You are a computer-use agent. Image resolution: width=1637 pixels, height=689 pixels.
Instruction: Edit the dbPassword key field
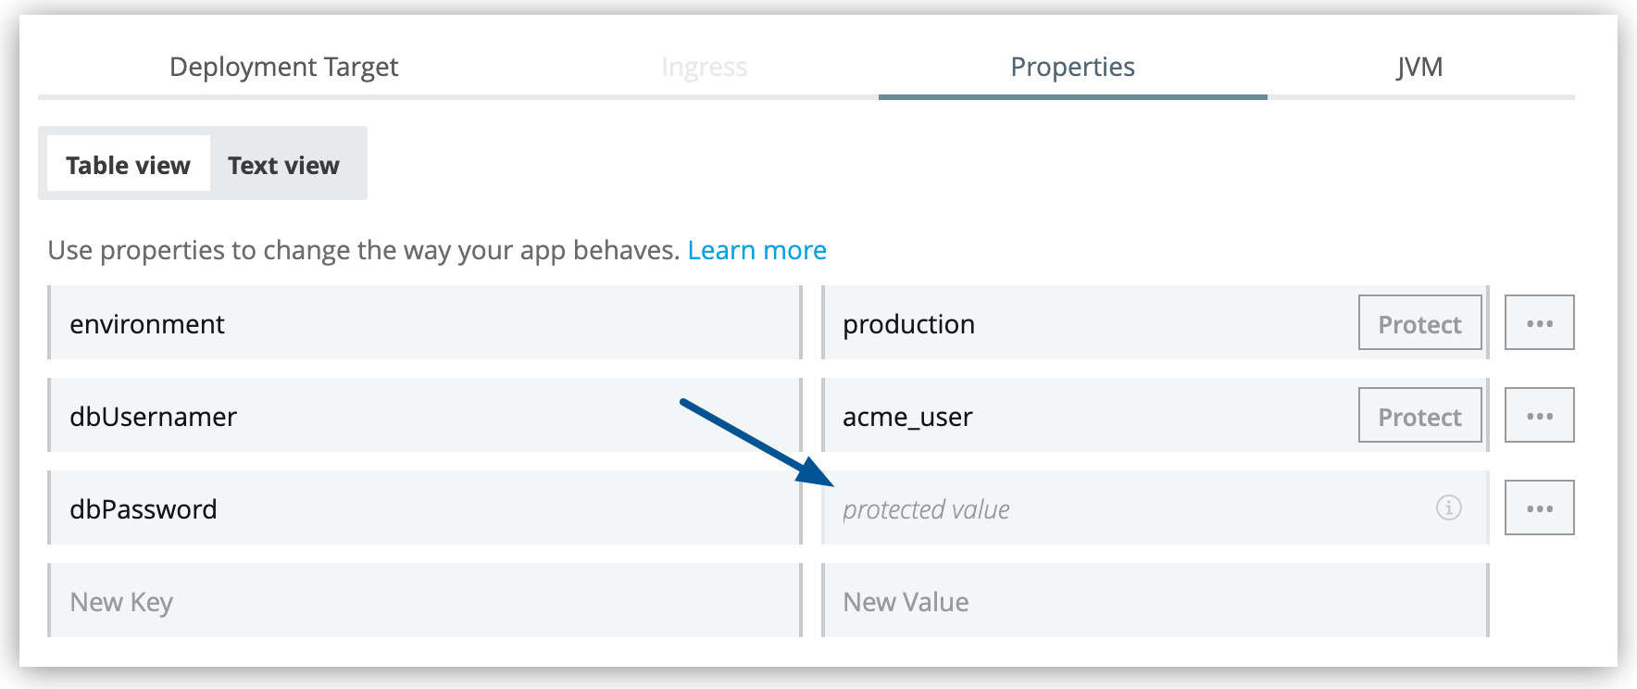tap(424, 508)
